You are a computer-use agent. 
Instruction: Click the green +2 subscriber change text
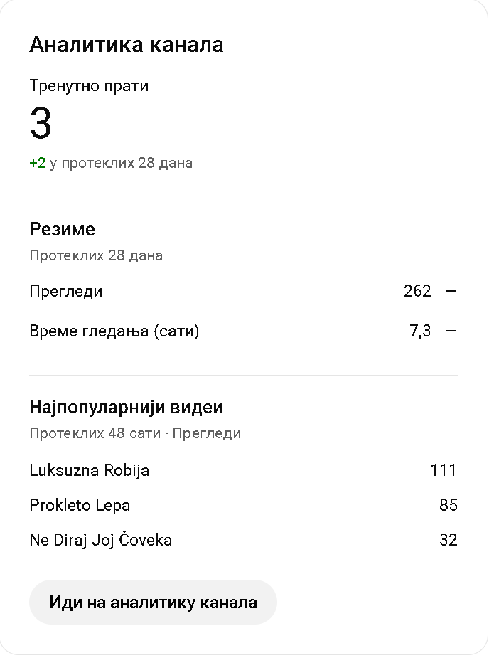pyautogui.click(x=38, y=163)
